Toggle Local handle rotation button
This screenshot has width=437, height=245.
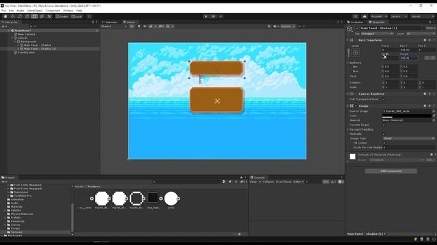click(x=76, y=16)
